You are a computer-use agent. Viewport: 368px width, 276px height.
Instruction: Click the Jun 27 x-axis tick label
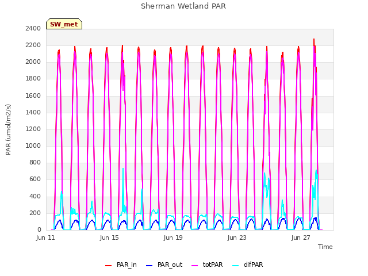301,237
